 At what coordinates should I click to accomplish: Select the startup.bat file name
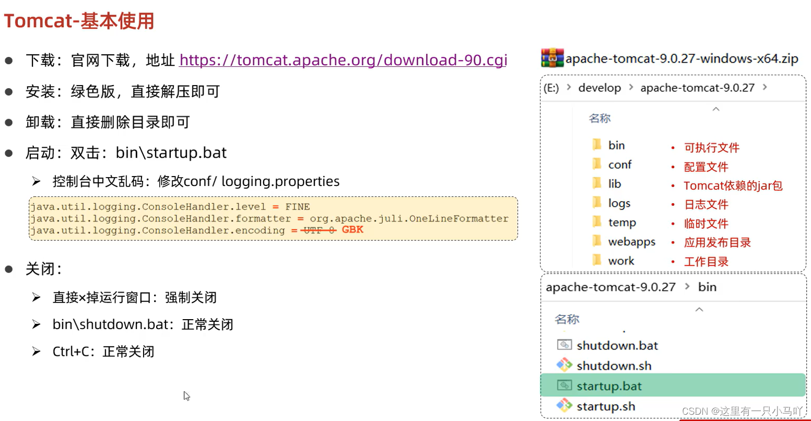(x=609, y=386)
